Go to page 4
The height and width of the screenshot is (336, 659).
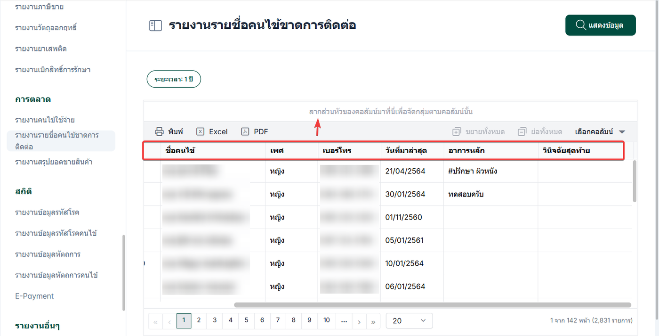pos(231,321)
